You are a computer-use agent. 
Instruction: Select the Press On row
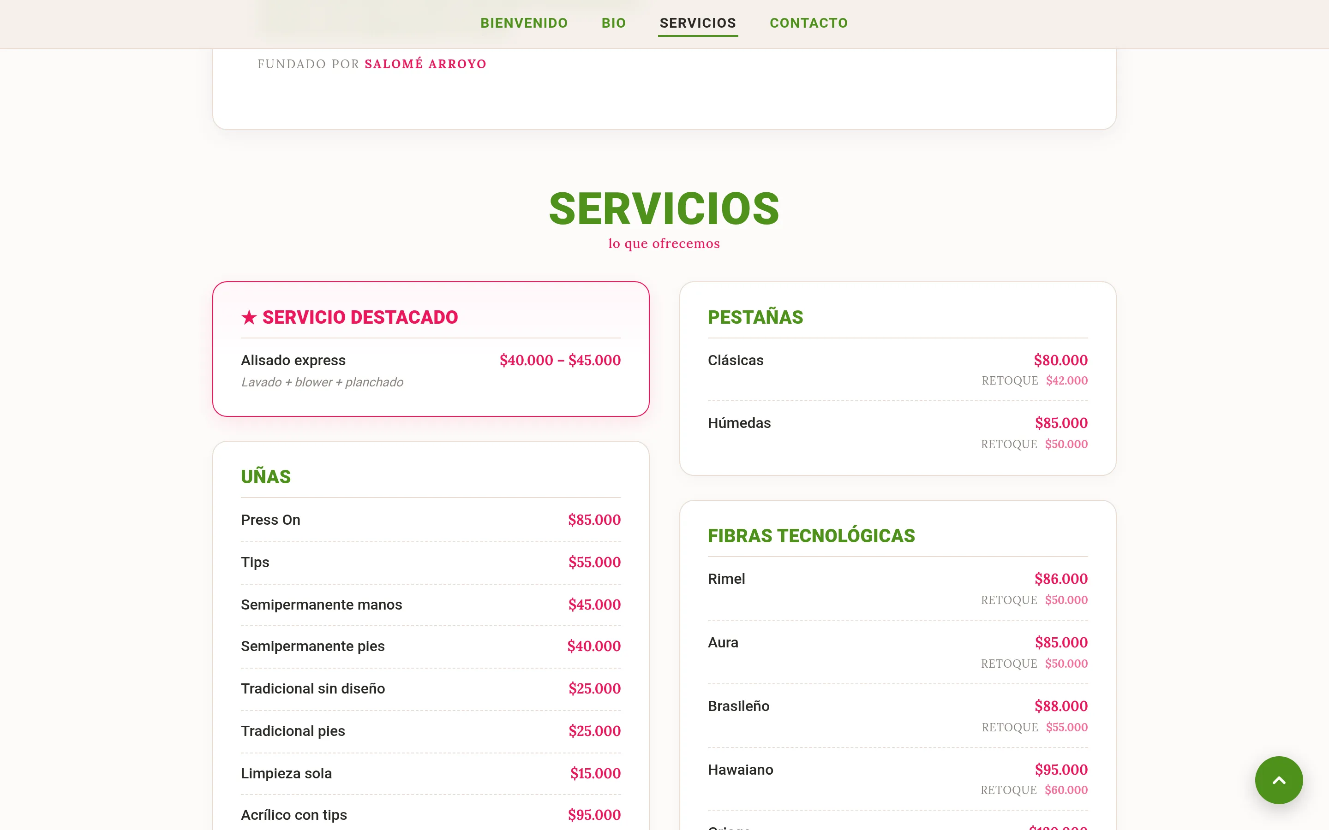pos(431,520)
